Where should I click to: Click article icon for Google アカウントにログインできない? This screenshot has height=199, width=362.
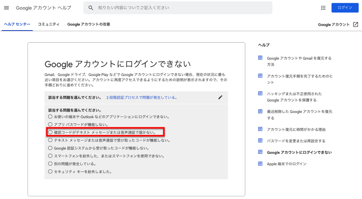point(260,152)
